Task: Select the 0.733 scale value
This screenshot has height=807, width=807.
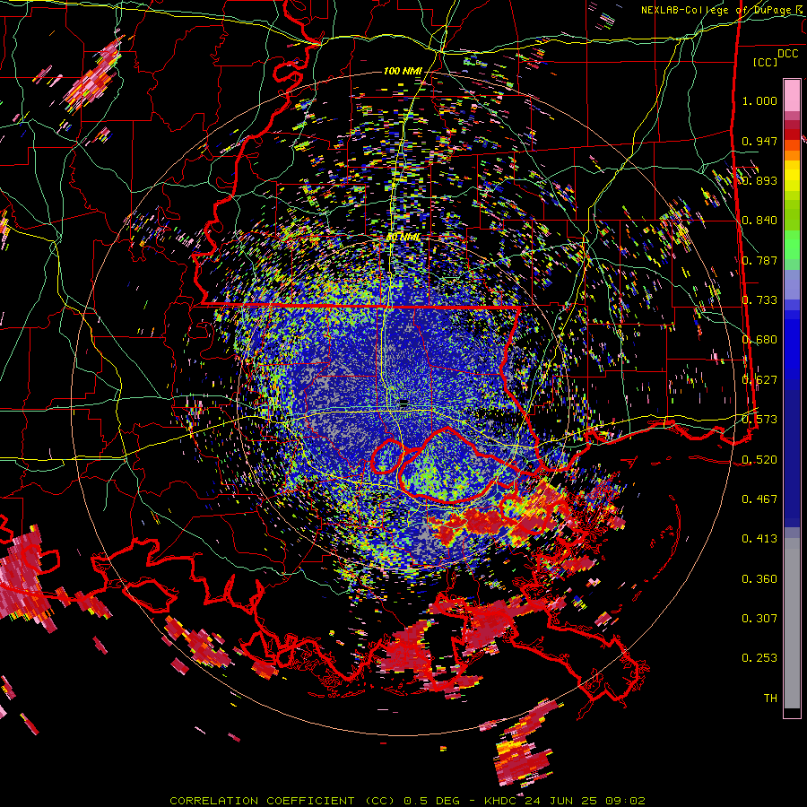Action: click(759, 300)
